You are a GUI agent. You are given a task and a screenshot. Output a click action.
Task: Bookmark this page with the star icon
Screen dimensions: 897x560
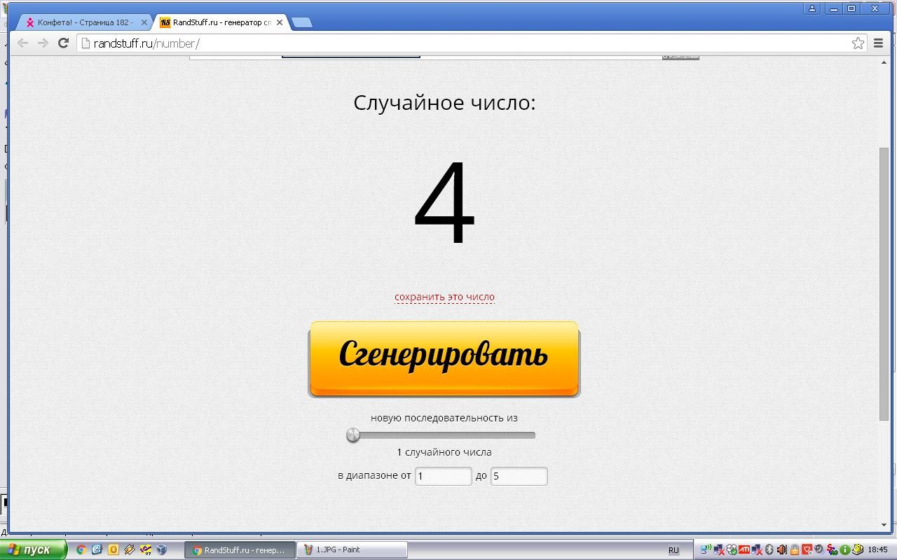(x=858, y=43)
